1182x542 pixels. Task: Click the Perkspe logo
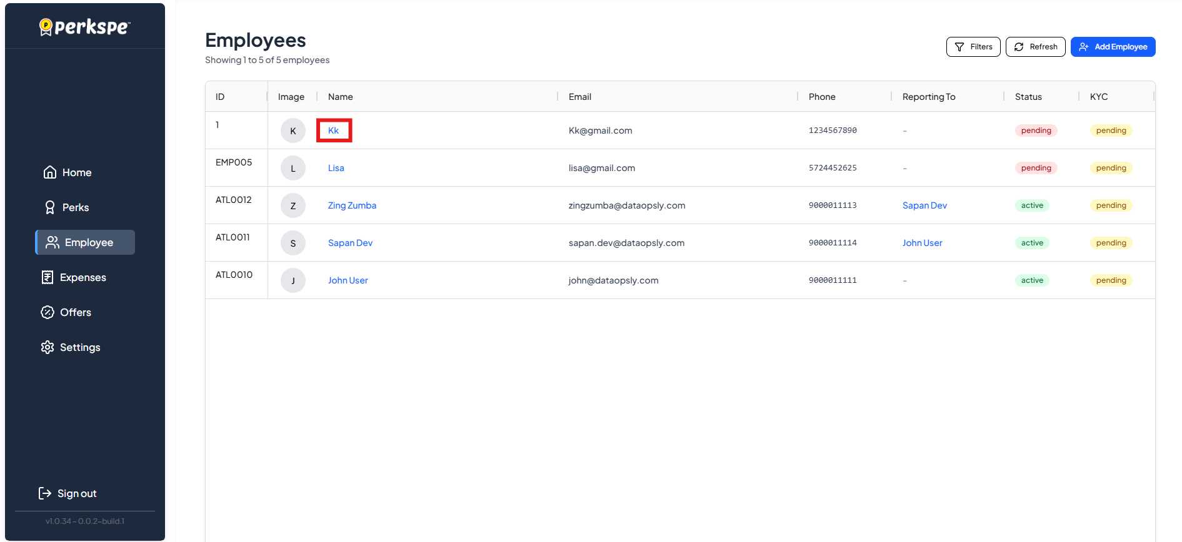(x=85, y=27)
